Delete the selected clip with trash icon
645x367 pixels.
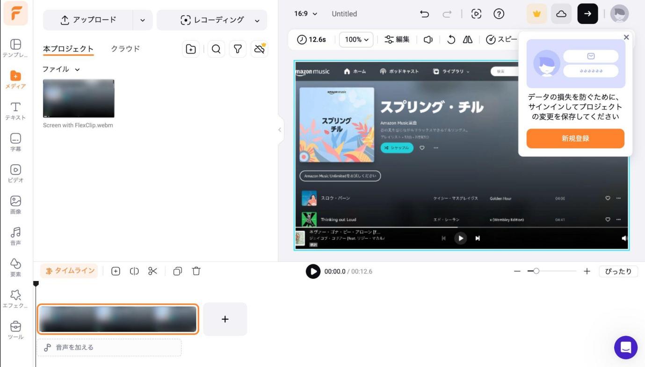coord(196,271)
